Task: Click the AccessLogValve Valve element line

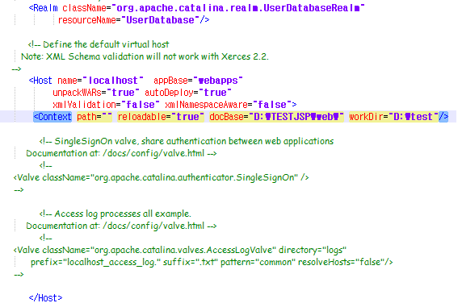Action: (x=180, y=250)
